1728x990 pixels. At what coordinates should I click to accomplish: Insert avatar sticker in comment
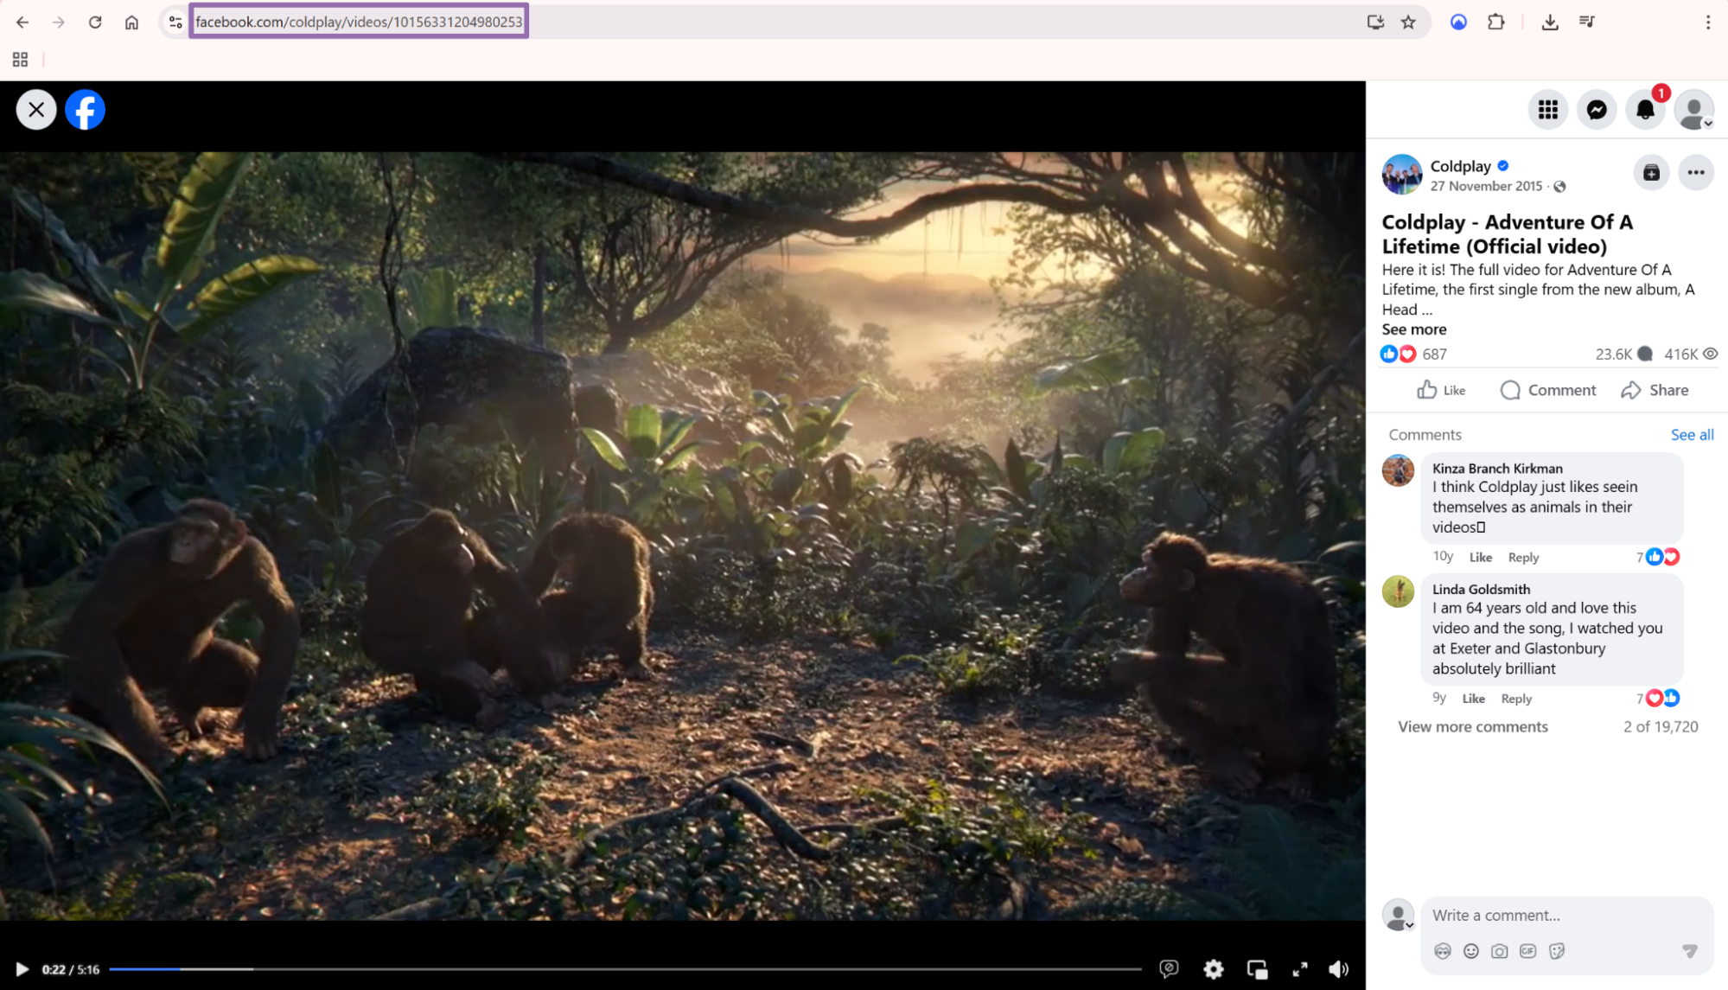(1442, 951)
